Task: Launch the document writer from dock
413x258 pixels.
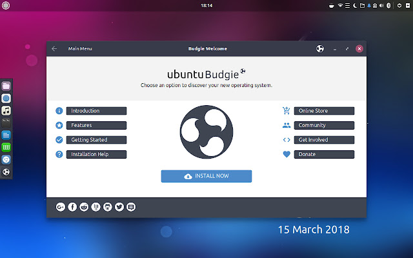Action: tap(6, 135)
